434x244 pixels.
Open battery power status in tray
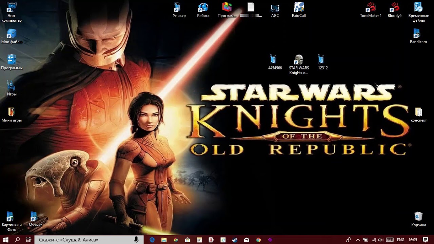tap(366, 240)
